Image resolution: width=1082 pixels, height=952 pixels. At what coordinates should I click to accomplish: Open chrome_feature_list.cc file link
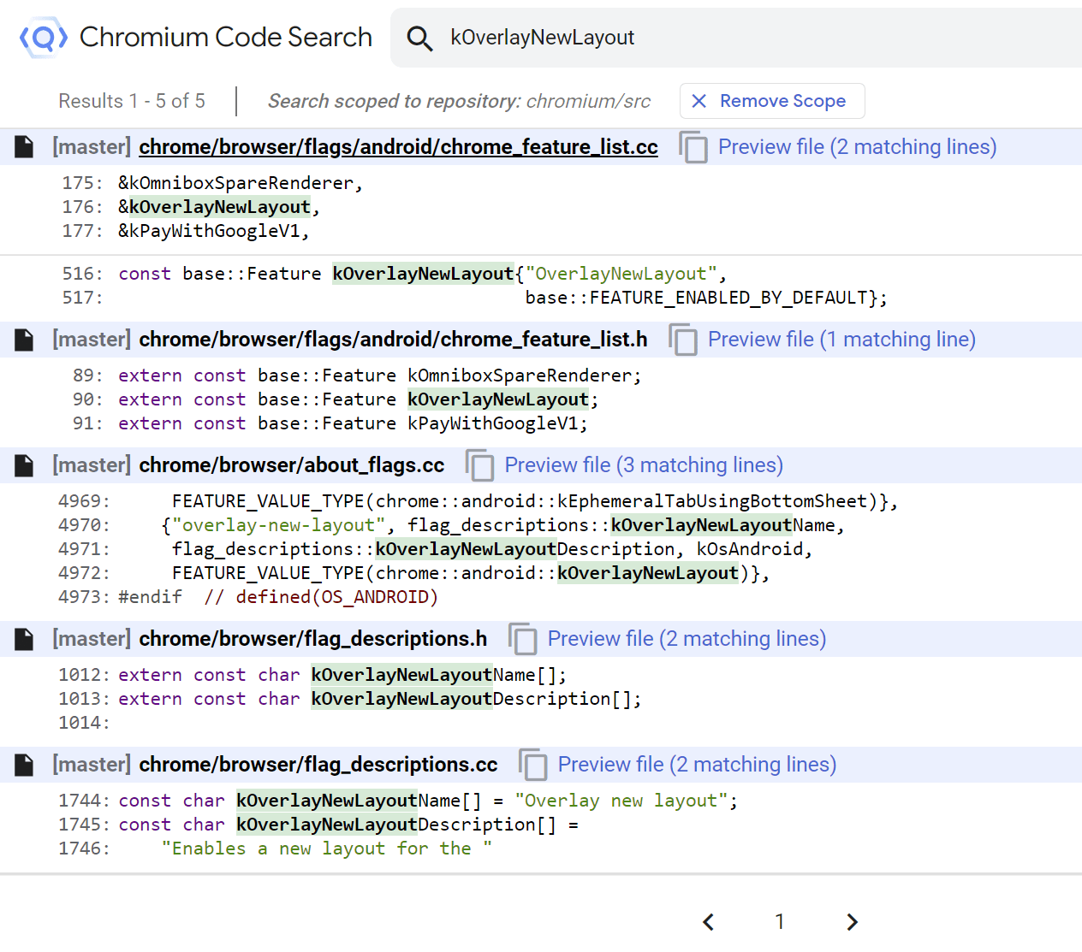click(398, 147)
